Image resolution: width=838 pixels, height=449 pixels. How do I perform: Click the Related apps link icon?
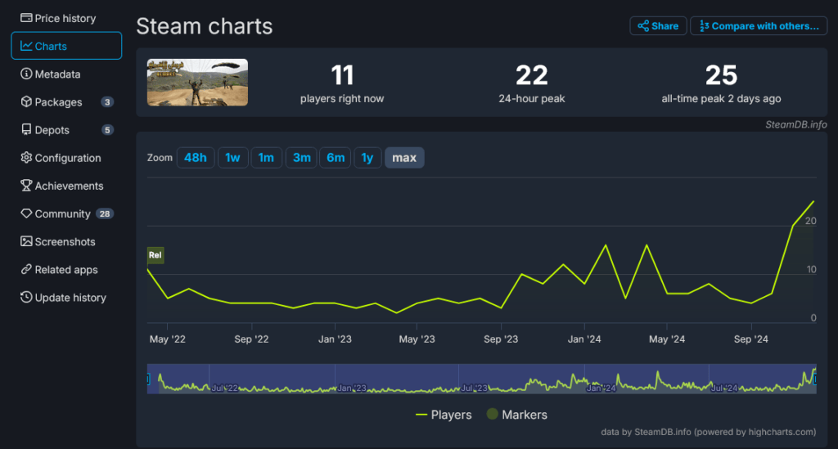pos(26,269)
